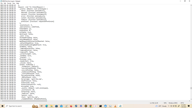Click the line 'alpnProtocol: false,'
The width and height of the screenshot is (192, 108).
pos(29,81)
